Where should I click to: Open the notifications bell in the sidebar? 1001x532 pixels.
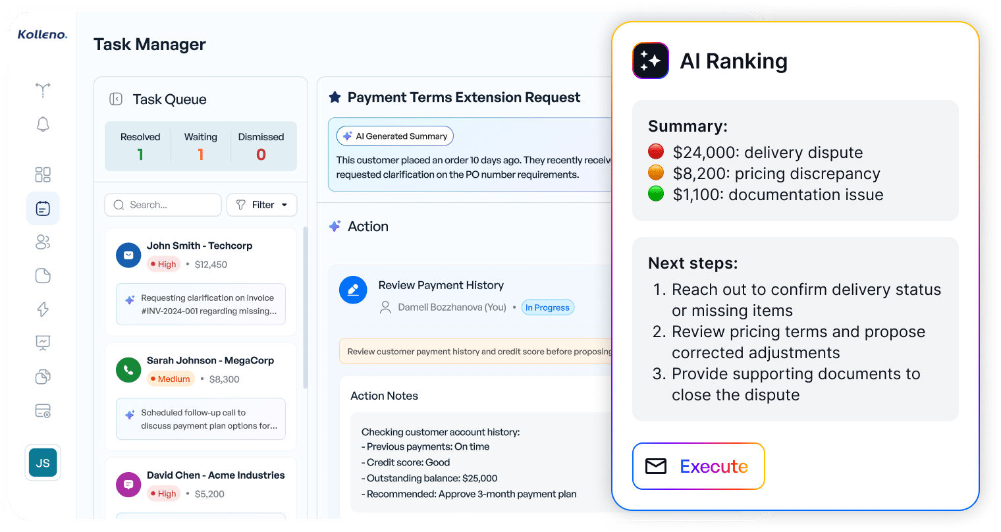pyautogui.click(x=43, y=124)
